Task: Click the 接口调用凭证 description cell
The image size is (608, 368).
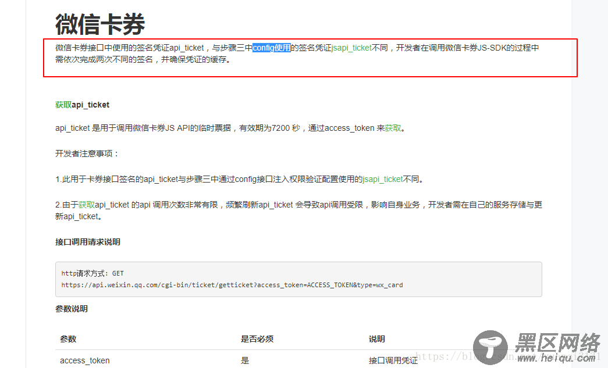Action: [393, 360]
